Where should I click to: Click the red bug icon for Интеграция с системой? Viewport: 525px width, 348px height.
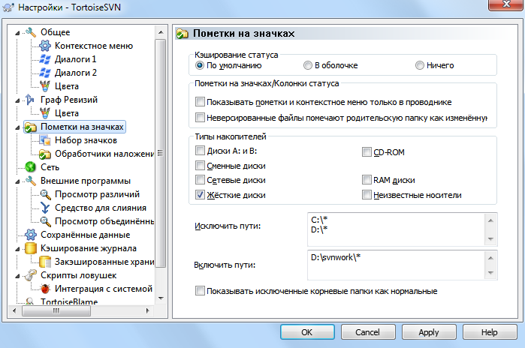click(45, 289)
